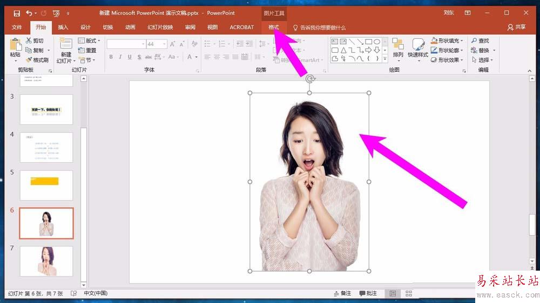
Task: Undo the last action
Action: pos(29,12)
